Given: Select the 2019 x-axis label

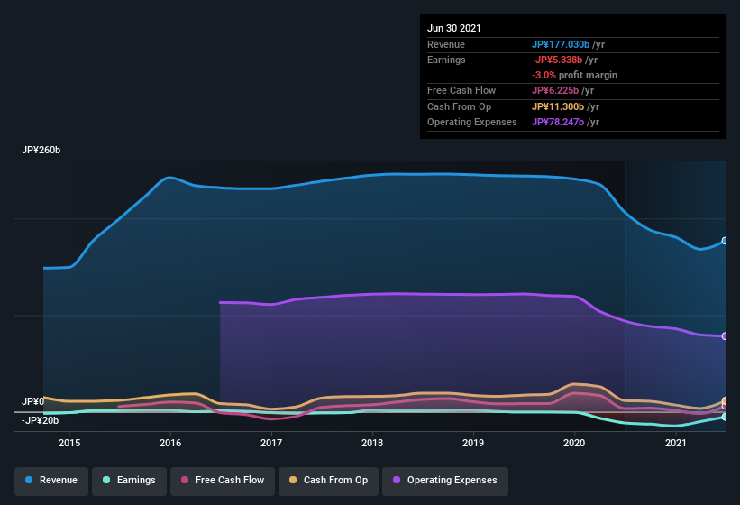Looking at the screenshot, I should [x=473, y=443].
